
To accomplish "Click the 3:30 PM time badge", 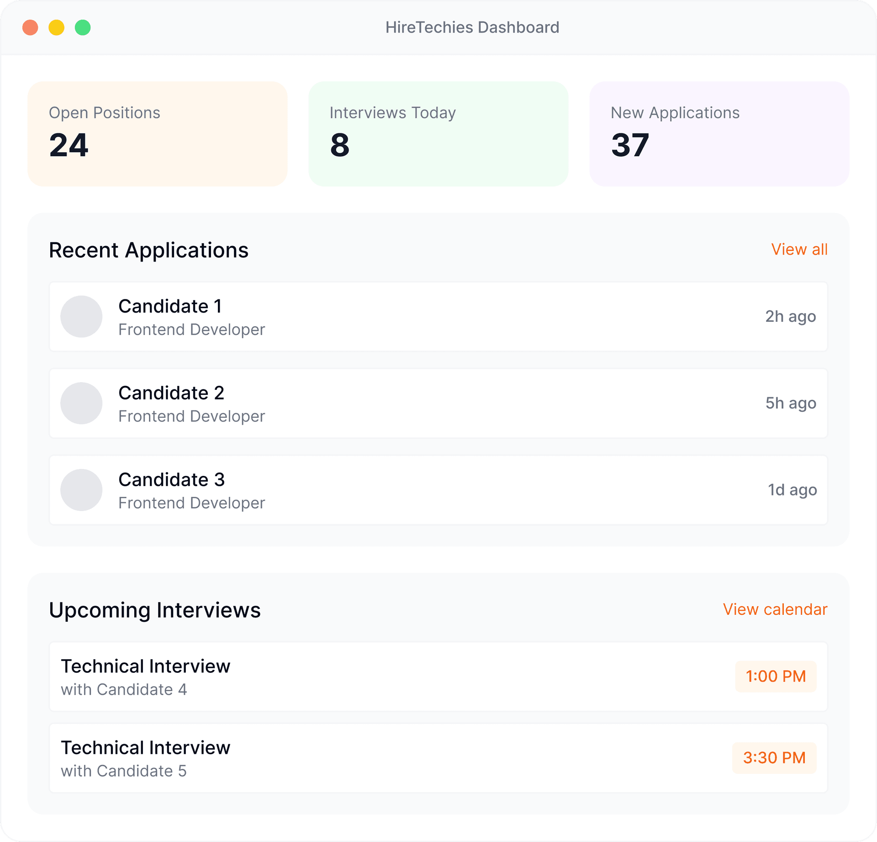I will 774,758.
